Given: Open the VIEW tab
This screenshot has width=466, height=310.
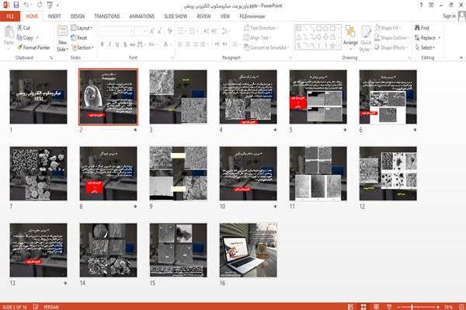Looking at the screenshot, I should pyautogui.click(x=225, y=16).
